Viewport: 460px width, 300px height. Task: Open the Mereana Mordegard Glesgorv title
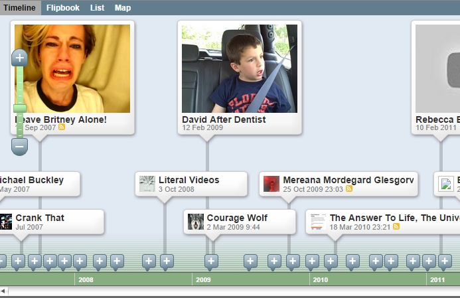348,180
